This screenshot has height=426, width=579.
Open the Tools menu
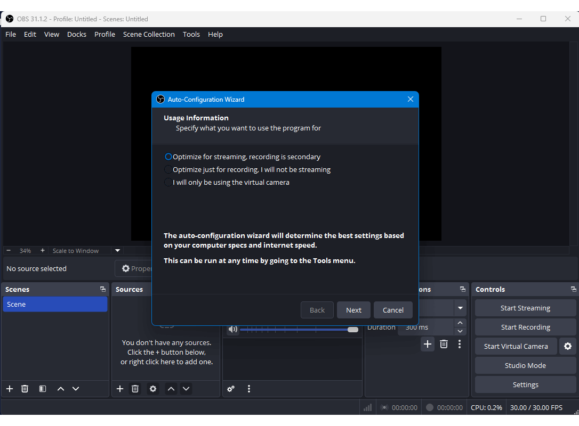(x=191, y=34)
